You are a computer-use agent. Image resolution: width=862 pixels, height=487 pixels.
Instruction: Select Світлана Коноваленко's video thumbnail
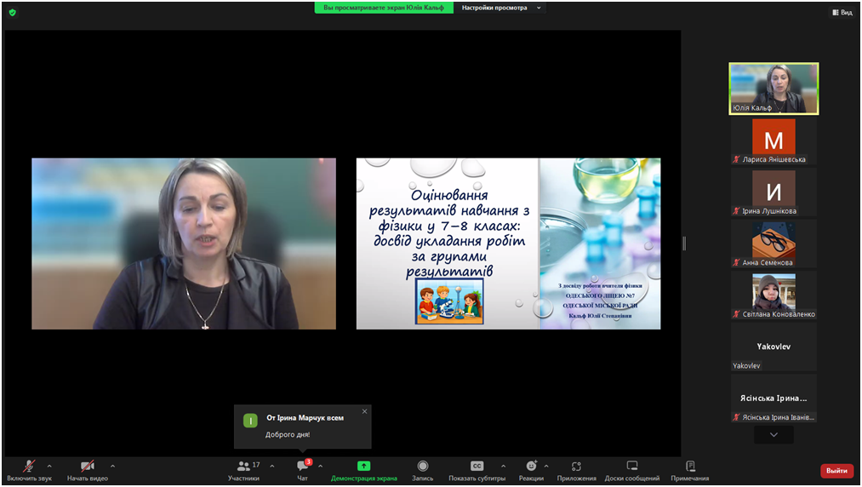774,292
